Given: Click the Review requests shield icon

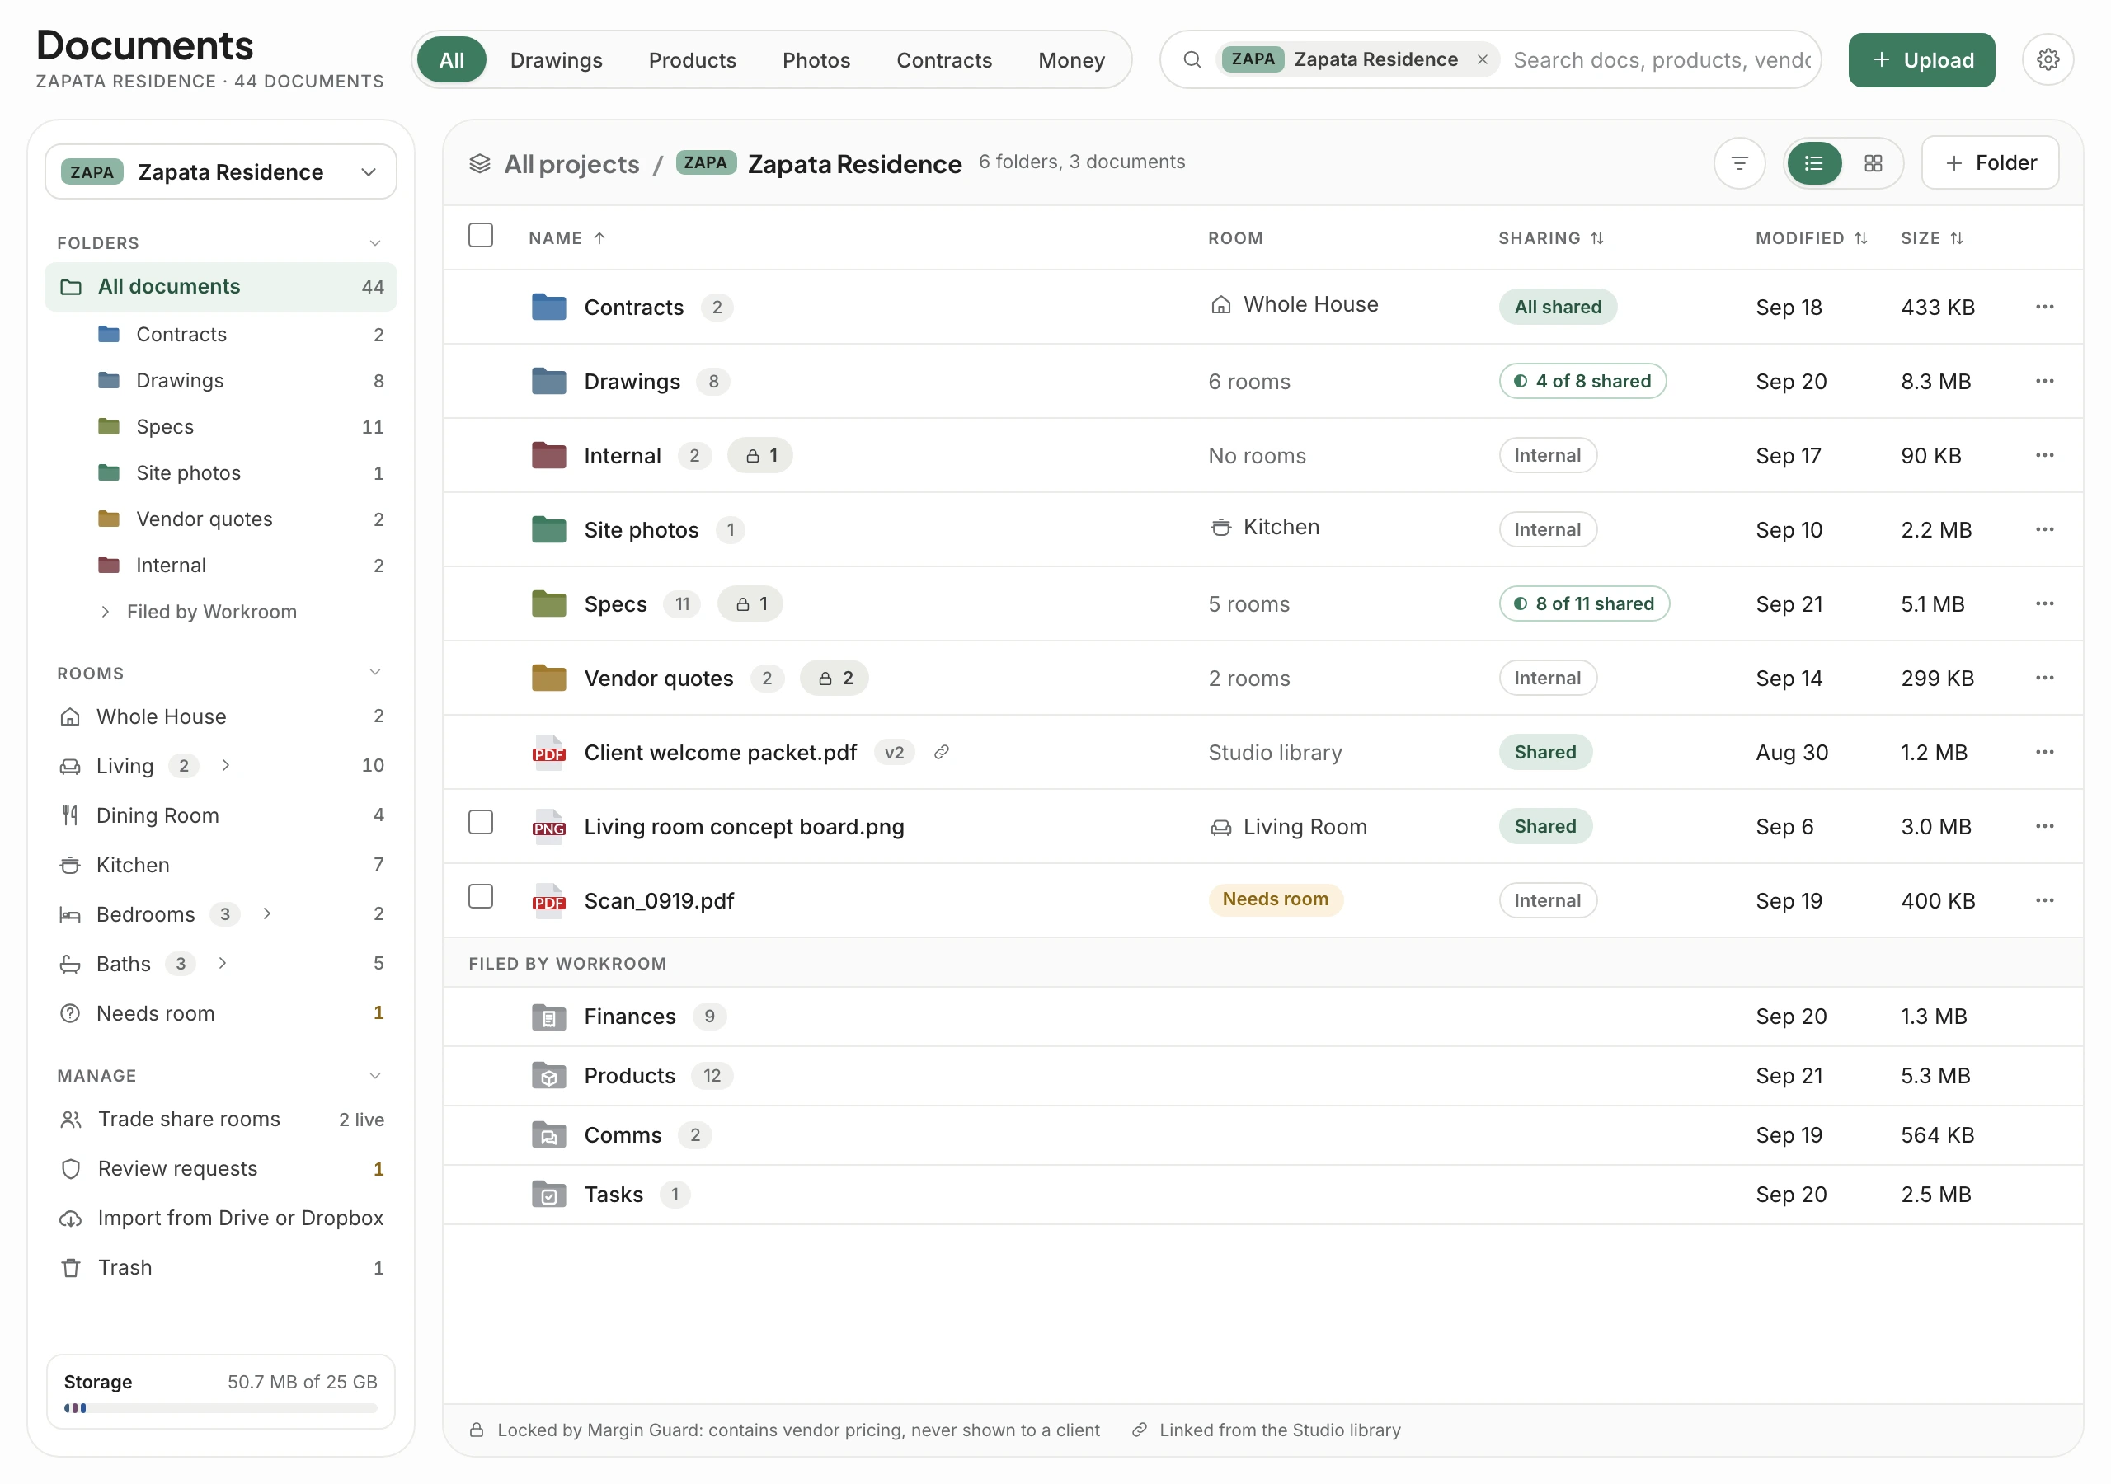Looking at the screenshot, I should (x=71, y=1168).
